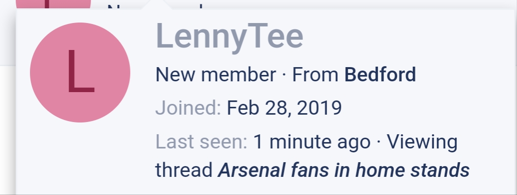Select the Feb 28, 2019 join date
Viewport: 517px width, 195px height.
tap(284, 108)
